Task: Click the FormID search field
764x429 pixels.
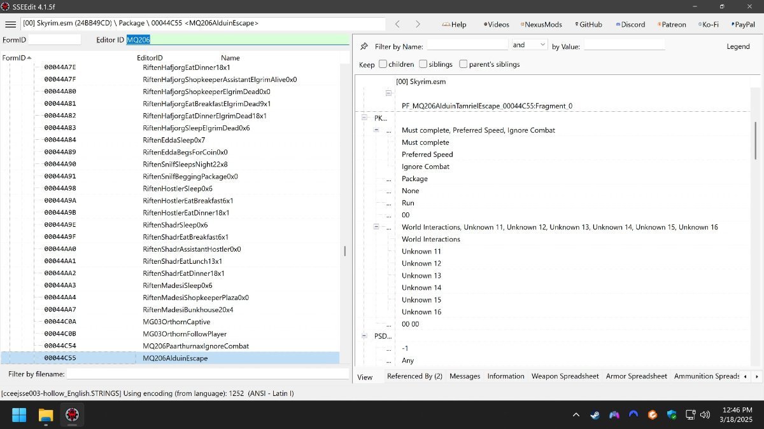Action: tap(55, 39)
